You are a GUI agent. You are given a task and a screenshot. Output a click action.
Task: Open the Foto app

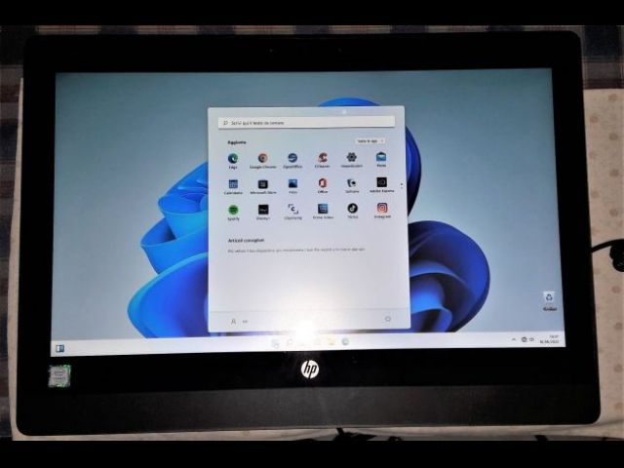pyautogui.click(x=292, y=186)
